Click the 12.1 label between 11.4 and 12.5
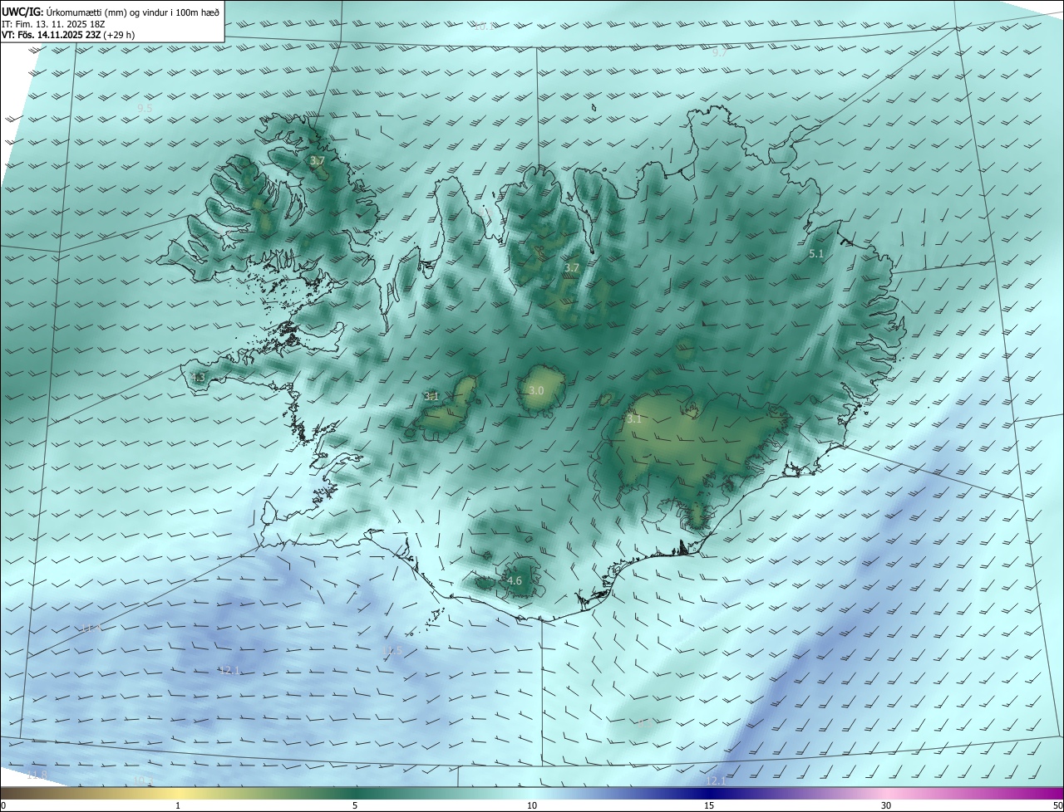 point(229,670)
